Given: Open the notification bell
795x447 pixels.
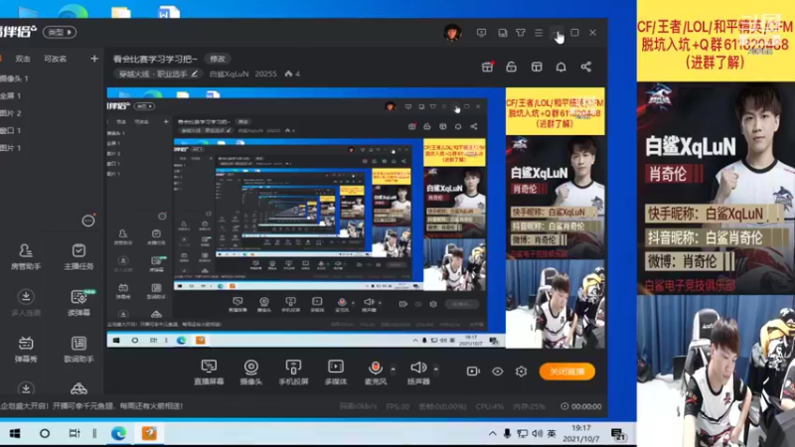Looking at the screenshot, I should point(560,67).
